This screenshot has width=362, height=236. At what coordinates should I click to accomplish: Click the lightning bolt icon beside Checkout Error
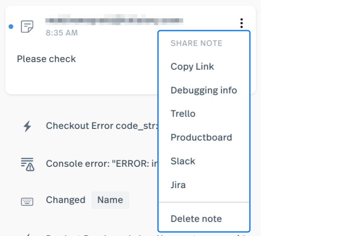click(x=28, y=126)
